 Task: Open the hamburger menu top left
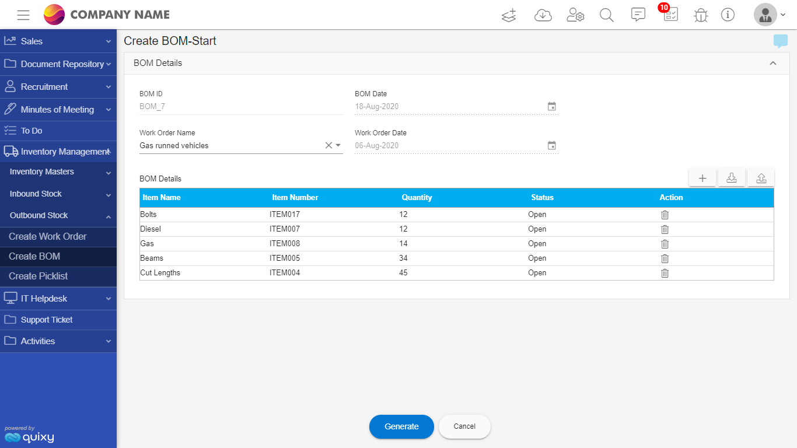tap(23, 15)
